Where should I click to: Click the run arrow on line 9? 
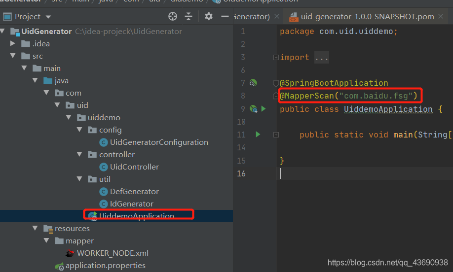[264, 109]
